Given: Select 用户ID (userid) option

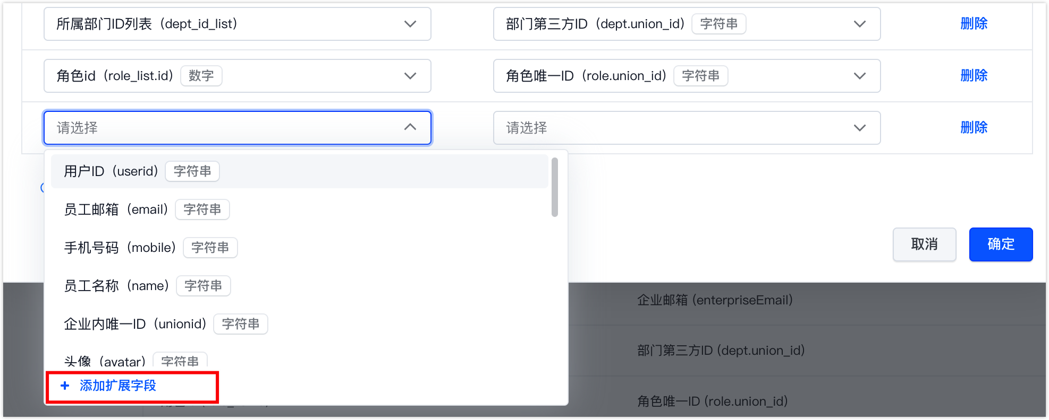Looking at the screenshot, I should point(300,171).
